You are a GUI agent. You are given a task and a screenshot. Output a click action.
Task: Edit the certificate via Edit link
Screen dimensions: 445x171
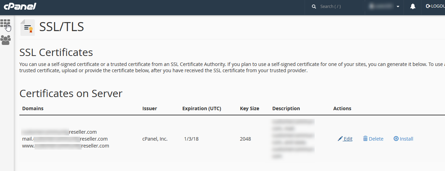tap(348, 139)
